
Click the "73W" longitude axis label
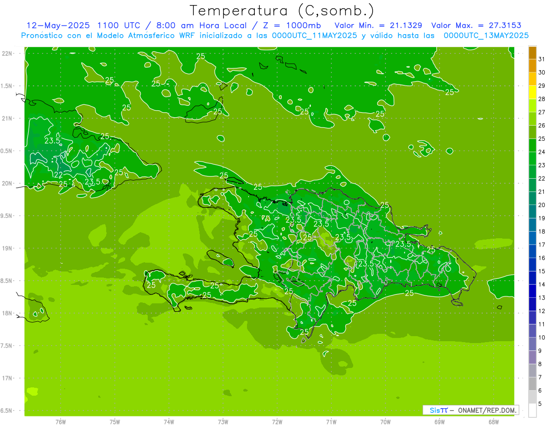coord(223,422)
